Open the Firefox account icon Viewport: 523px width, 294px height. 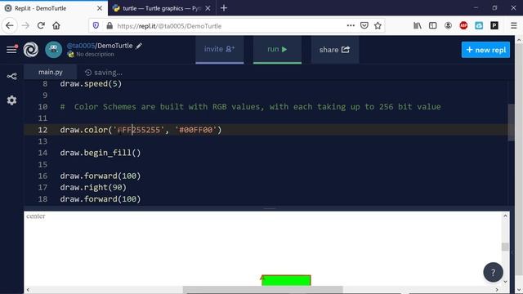[x=448, y=25]
